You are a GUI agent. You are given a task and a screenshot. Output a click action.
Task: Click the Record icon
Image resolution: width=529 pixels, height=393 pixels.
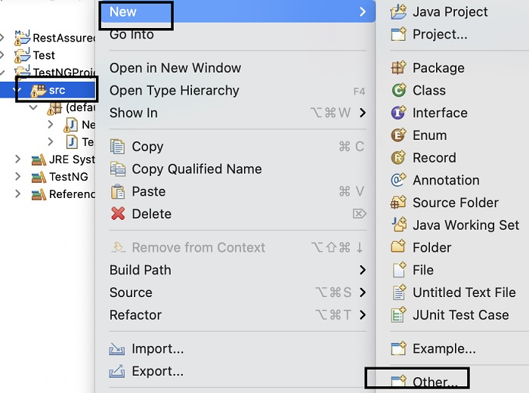pos(399,158)
